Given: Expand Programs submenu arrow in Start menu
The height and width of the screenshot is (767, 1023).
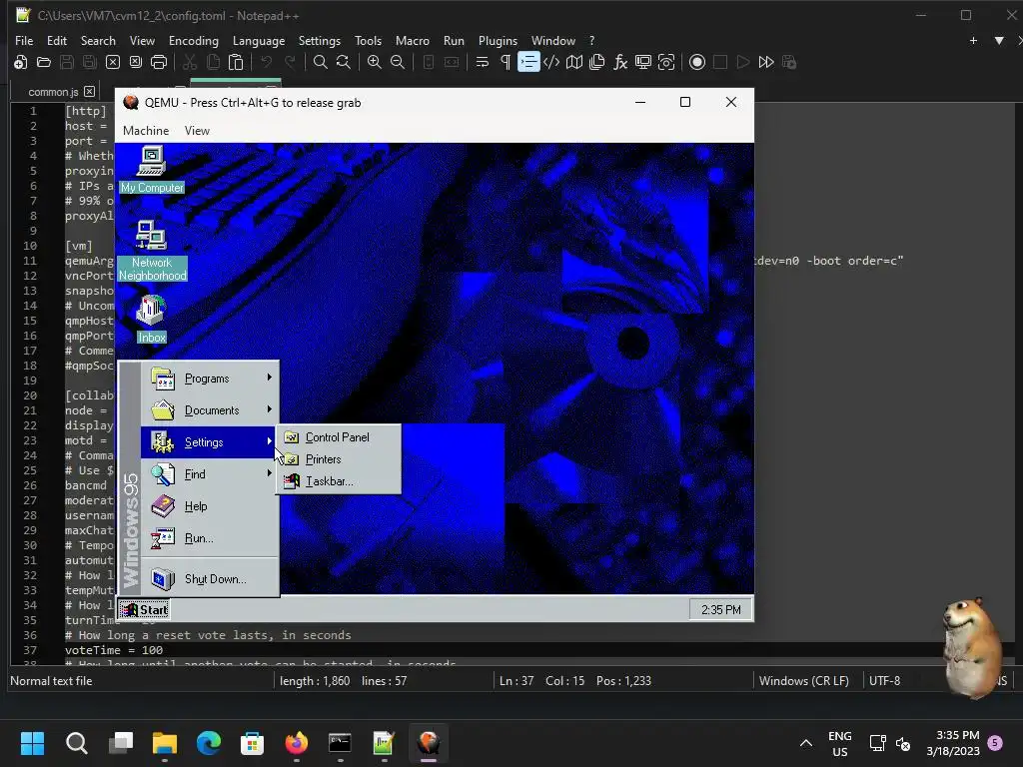Looking at the screenshot, I should coord(269,378).
